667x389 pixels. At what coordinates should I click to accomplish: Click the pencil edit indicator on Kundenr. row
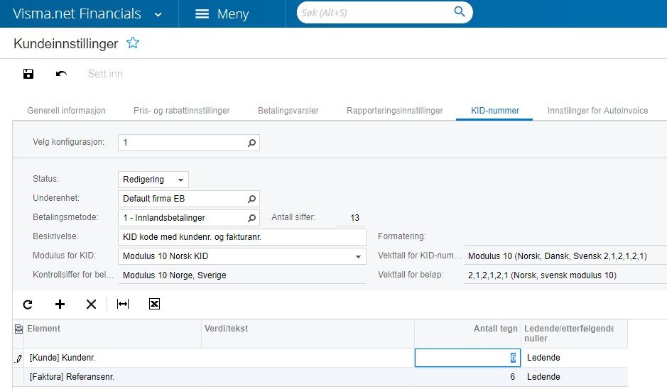pyautogui.click(x=18, y=358)
